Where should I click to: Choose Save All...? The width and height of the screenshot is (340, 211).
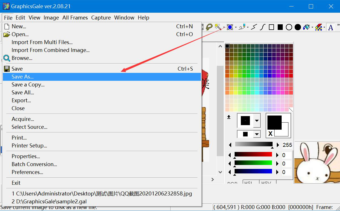point(102,93)
